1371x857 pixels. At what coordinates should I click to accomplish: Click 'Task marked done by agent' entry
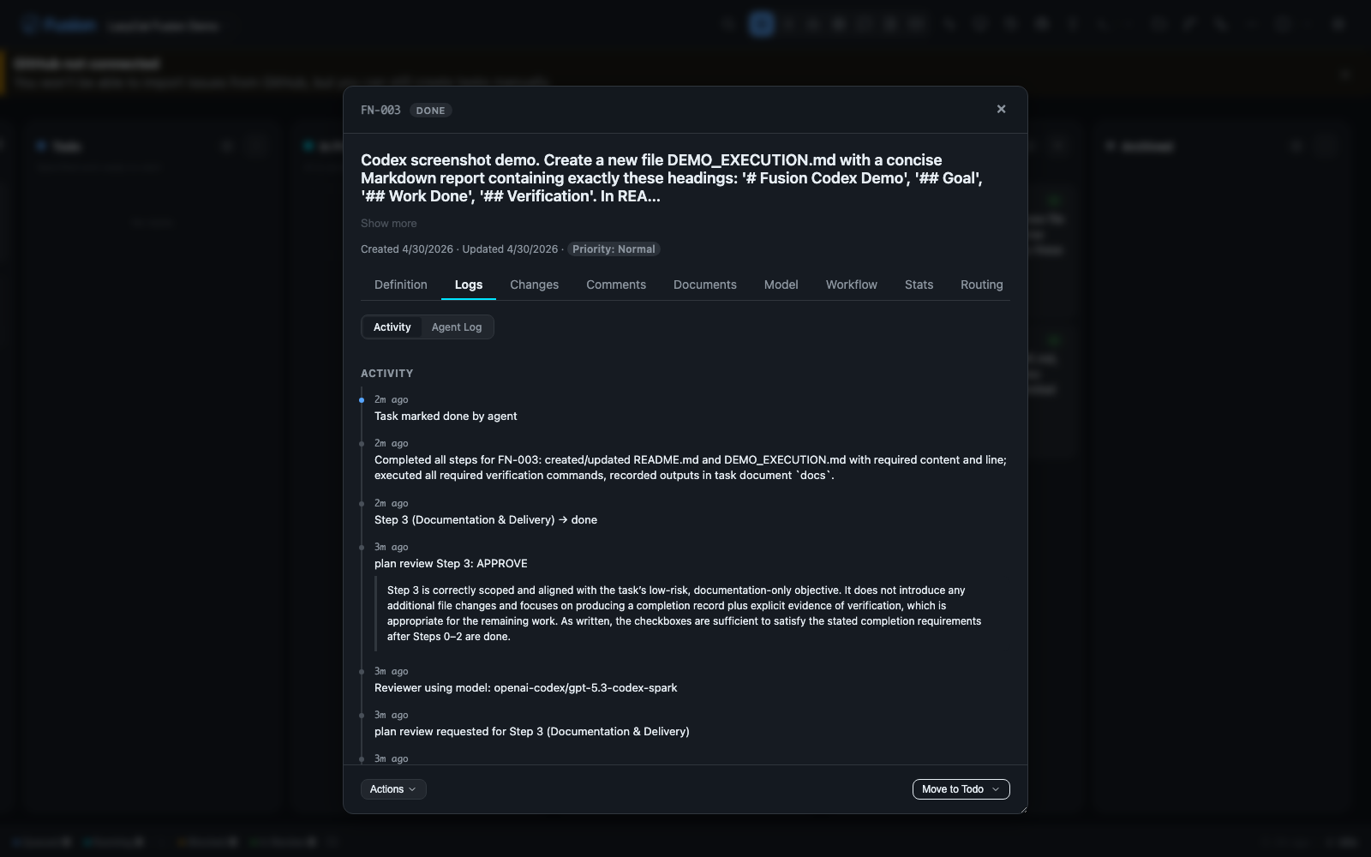coord(446,416)
